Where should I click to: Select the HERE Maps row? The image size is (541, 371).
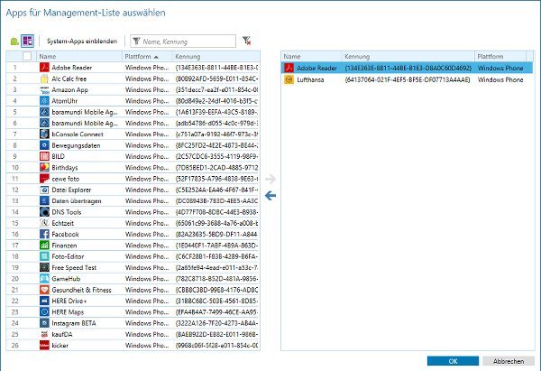(133, 312)
